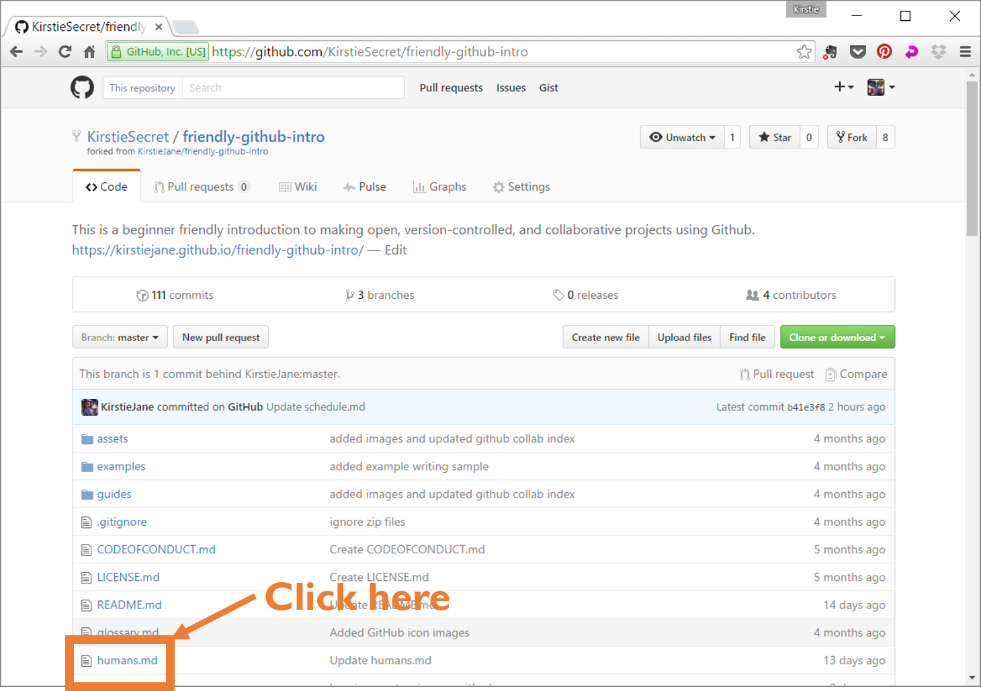
Task: Select the Code tab
Action: point(107,187)
